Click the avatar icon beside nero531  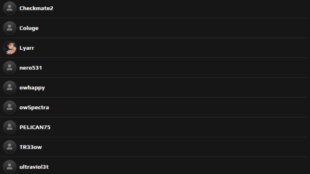point(10,68)
